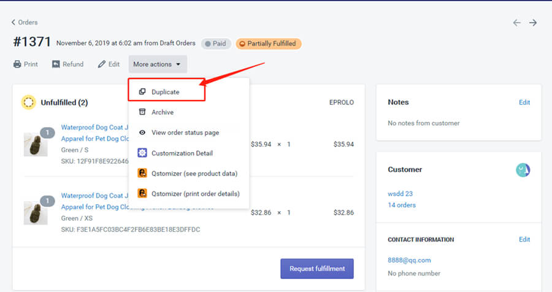Click 'No phone number' text
Image resolution: width=552 pixels, height=292 pixels.
coord(414,274)
